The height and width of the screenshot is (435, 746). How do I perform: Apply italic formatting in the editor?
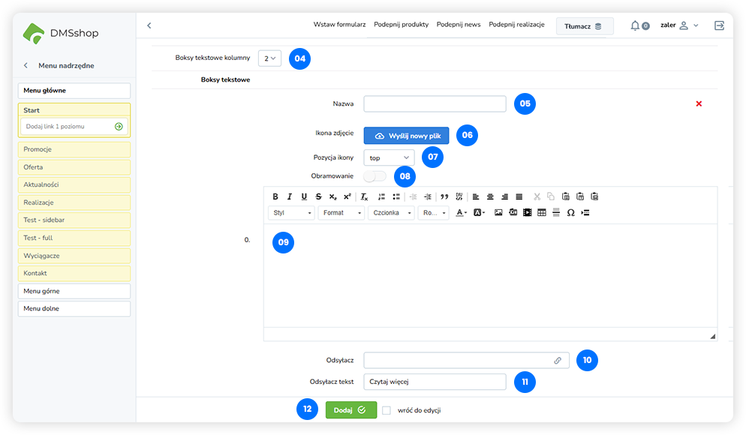[x=290, y=196]
